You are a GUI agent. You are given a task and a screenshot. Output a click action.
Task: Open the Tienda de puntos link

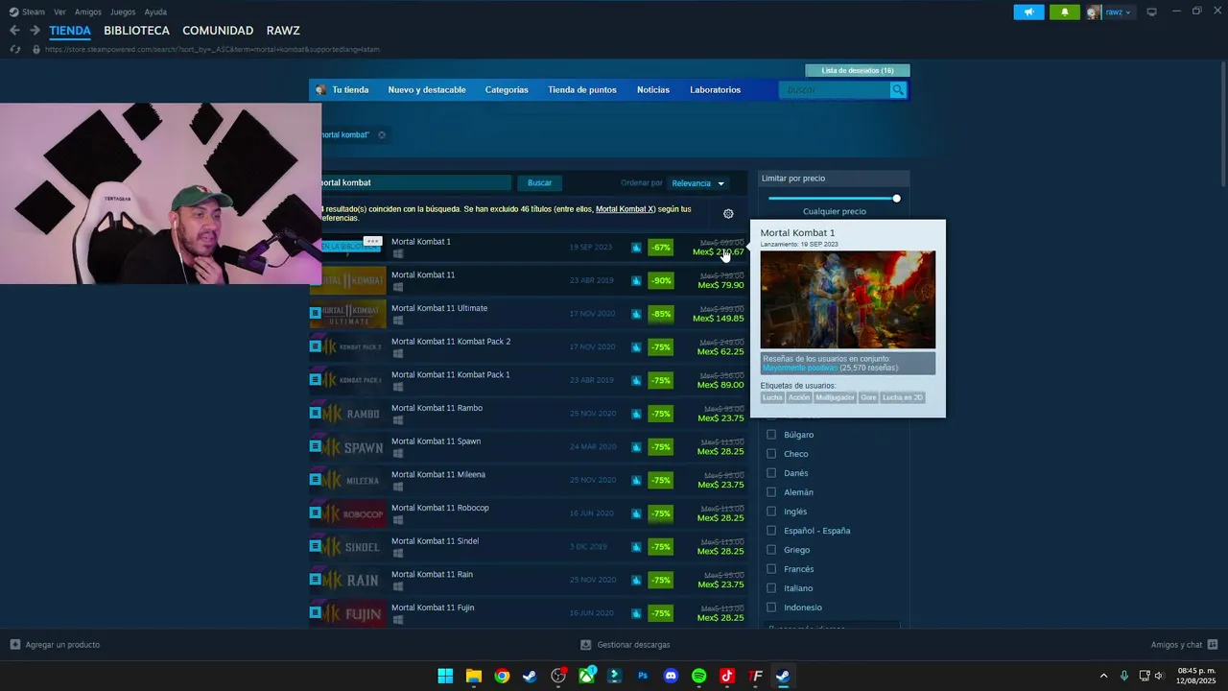(x=582, y=90)
